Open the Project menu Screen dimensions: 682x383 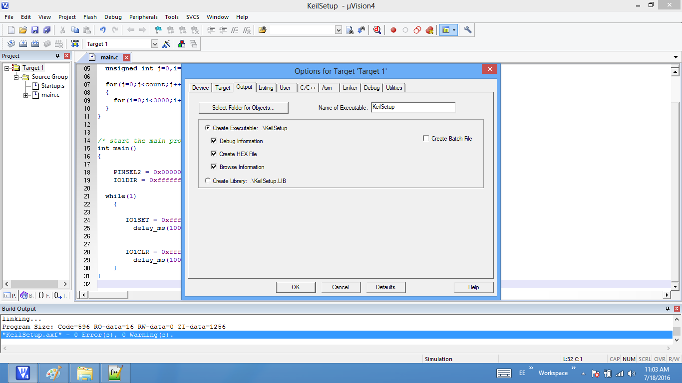pos(67,17)
